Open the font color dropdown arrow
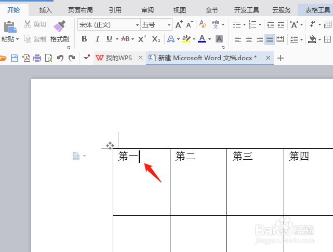Viewport: 333px width, 252px height. pyautogui.click(x=209, y=39)
